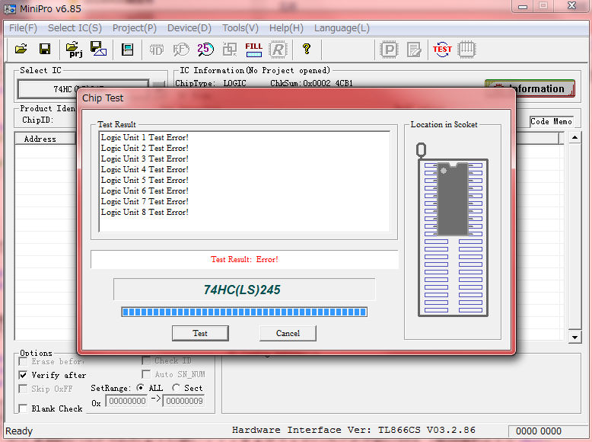Select 'Logic Unit 1 Test Error!' line
Screen dimensions: 592x442
point(145,138)
